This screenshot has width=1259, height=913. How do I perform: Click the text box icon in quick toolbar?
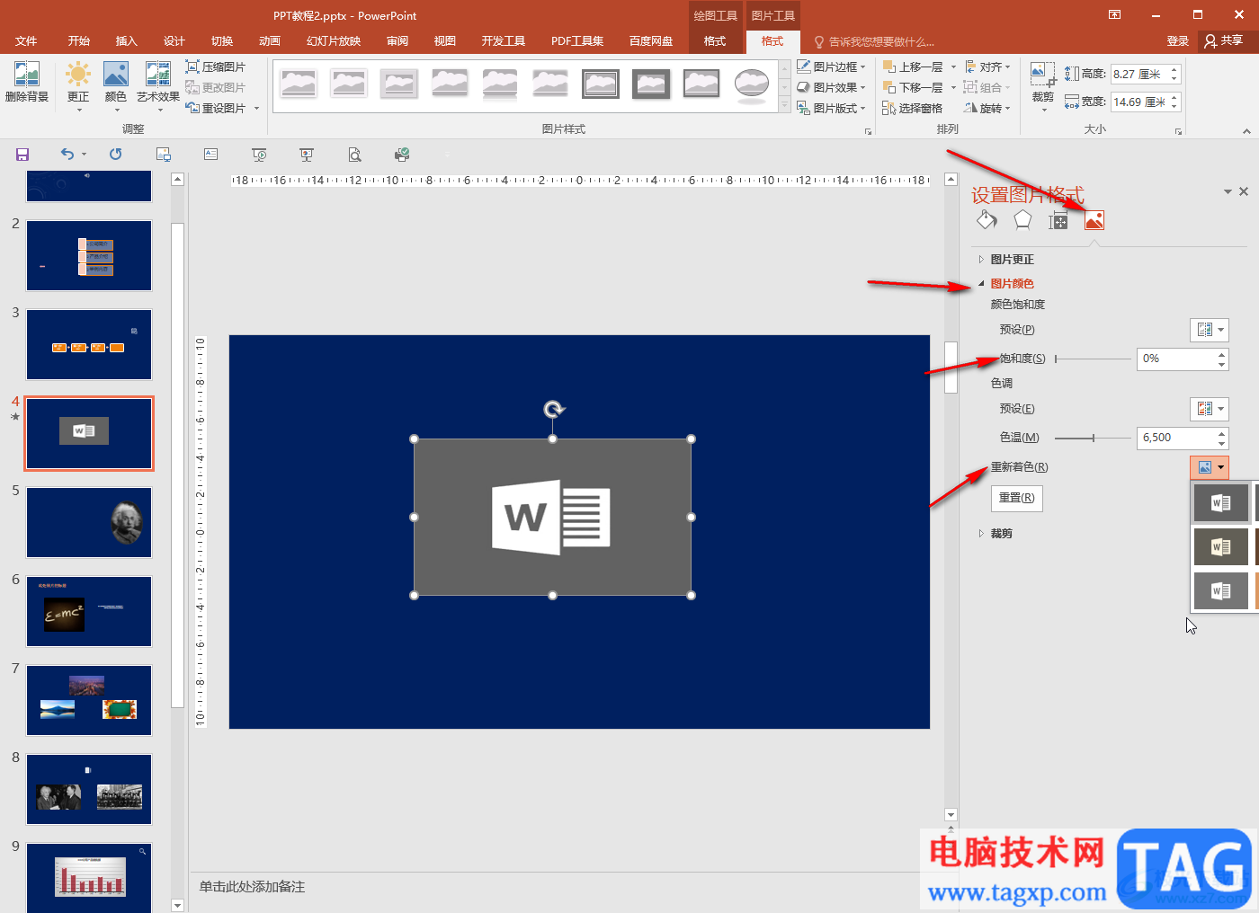tap(210, 155)
